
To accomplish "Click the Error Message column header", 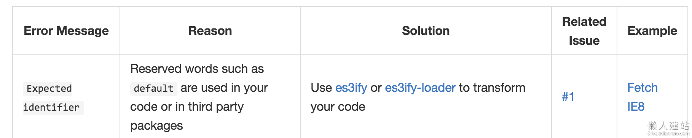I will pos(66,31).
